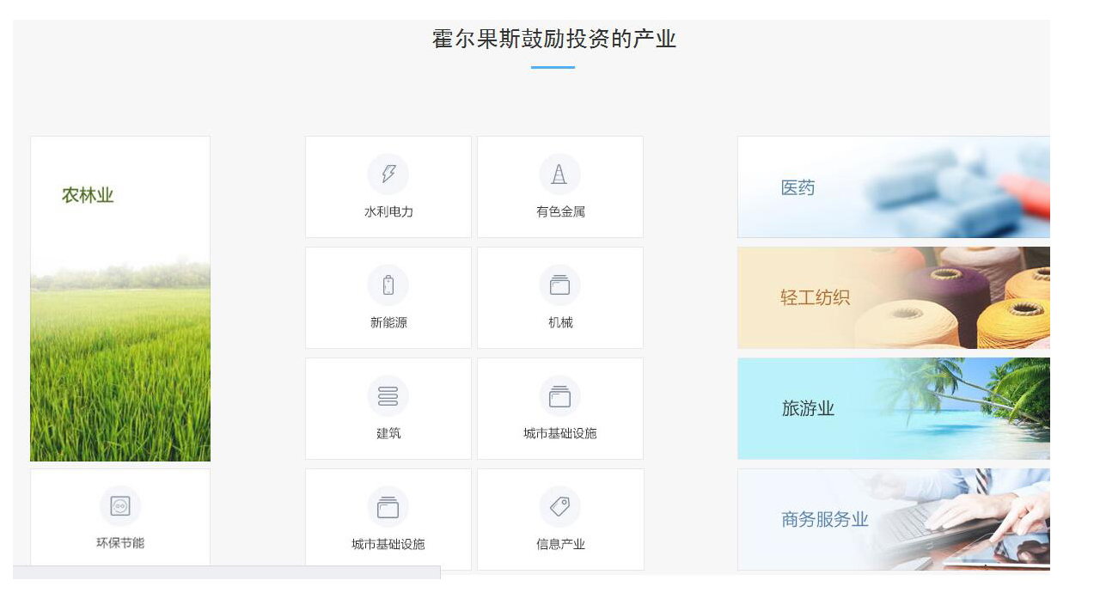Click the 农林业 heading text
The width and height of the screenshot is (1100, 599).
pyautogui.click(x=88, y=196)
